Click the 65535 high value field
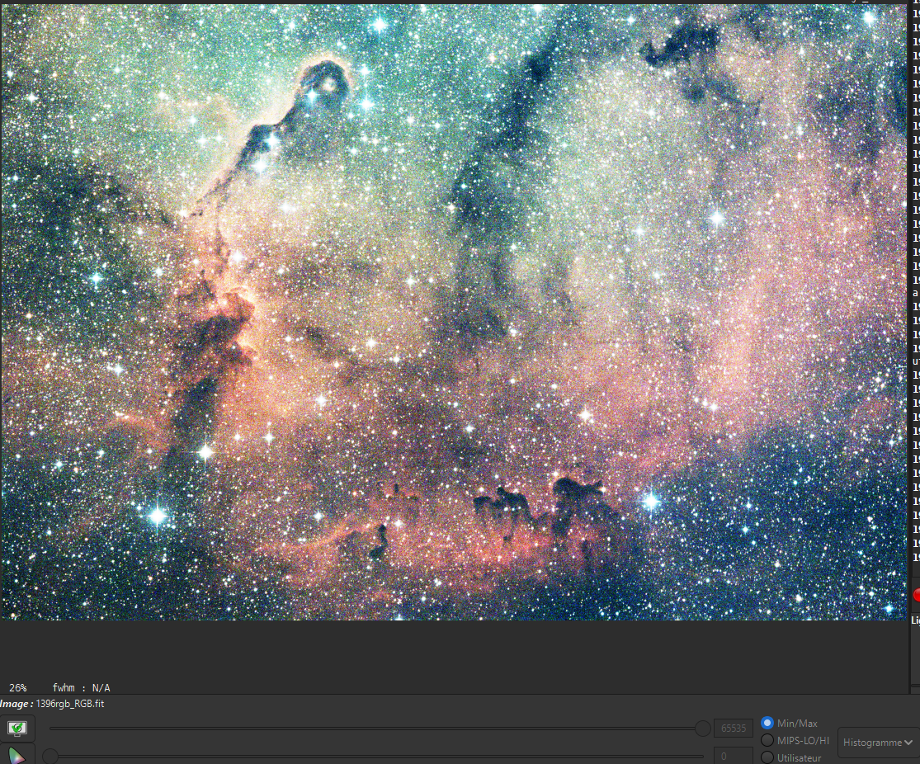The width and height of the screenshot is (920, 764). point(733,729)
